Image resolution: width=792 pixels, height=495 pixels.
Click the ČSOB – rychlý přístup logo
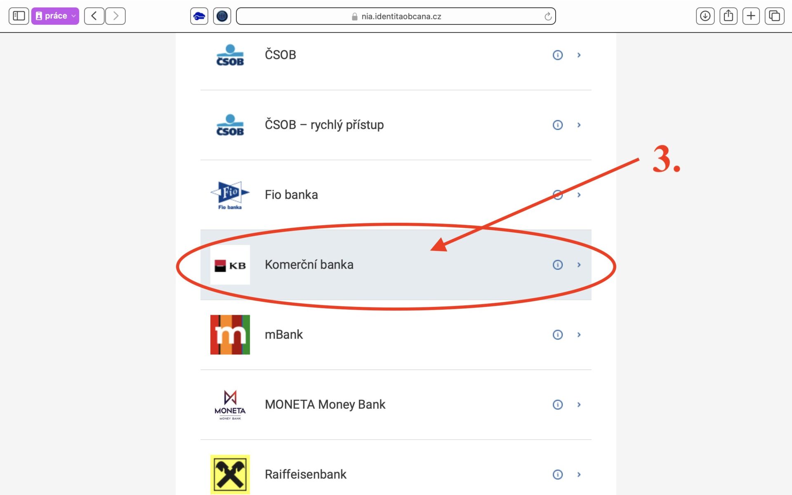click(230, 125)
